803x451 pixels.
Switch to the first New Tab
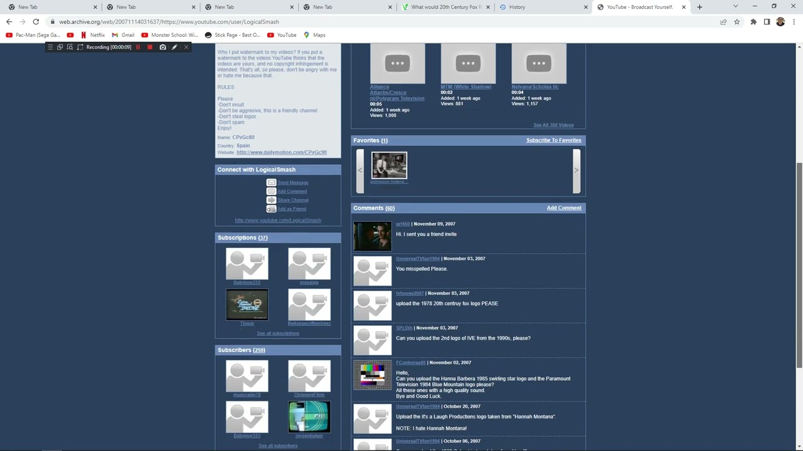(51, 7)
